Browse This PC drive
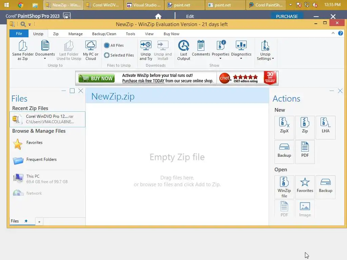Viewport: 347px width, 260px height. (x=47, y=179)
